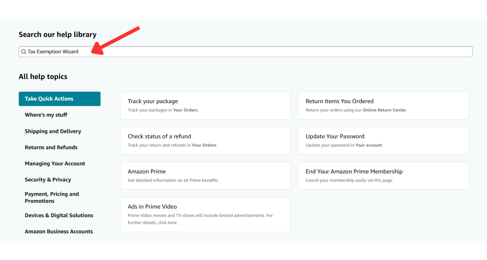Select Managing Your Account topic
Screen dimensions: 487x260
[x=55, y=163]
